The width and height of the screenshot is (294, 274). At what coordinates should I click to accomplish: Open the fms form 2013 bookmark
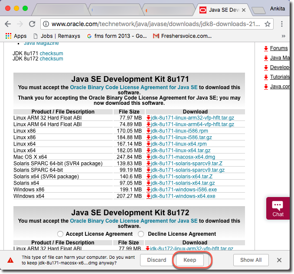pos(117,36)
